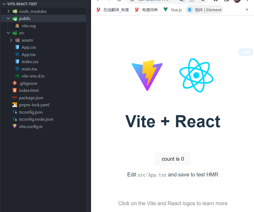
Task: Open tsconfig.json in the explorer
Action: tap(31, 112)
